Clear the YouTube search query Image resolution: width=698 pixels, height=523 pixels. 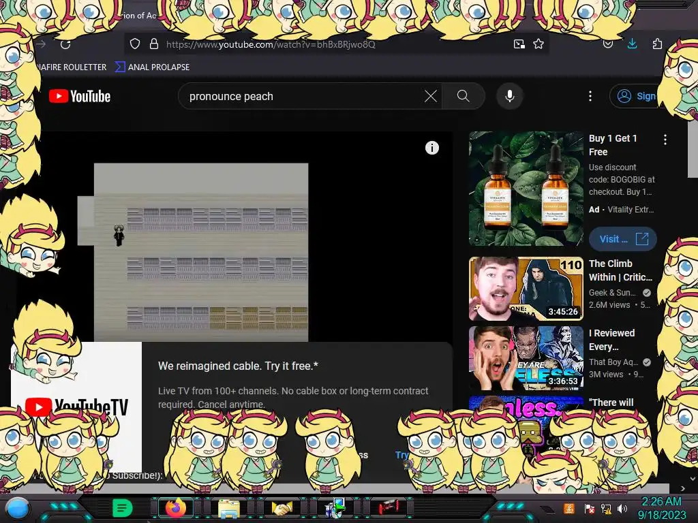coord(431,96)
